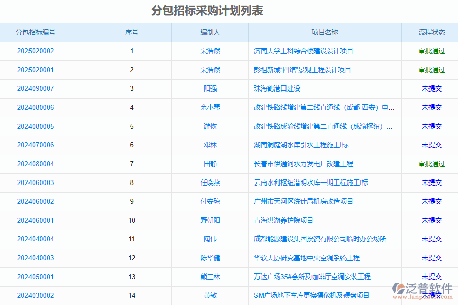Image resolution: width=458 pixels, height=305 pixels.
Task: Open project 济南大学工科综合楼建设设计项目
Action: [x=303, y=51]
